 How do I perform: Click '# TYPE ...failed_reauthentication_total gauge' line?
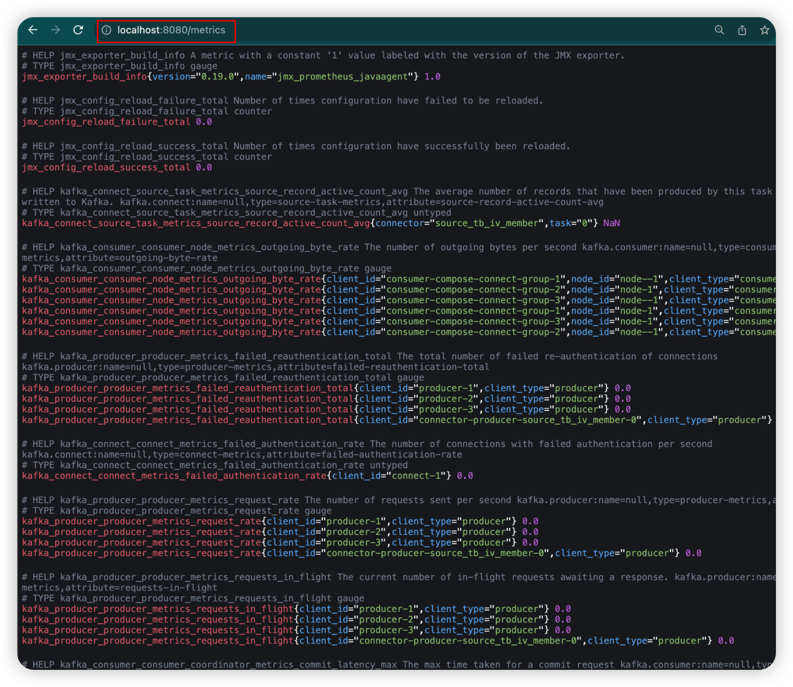223,377
